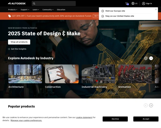Click the GET 30% OFF banner text
This screenshot has height=128, width=161.
[18, 16]
